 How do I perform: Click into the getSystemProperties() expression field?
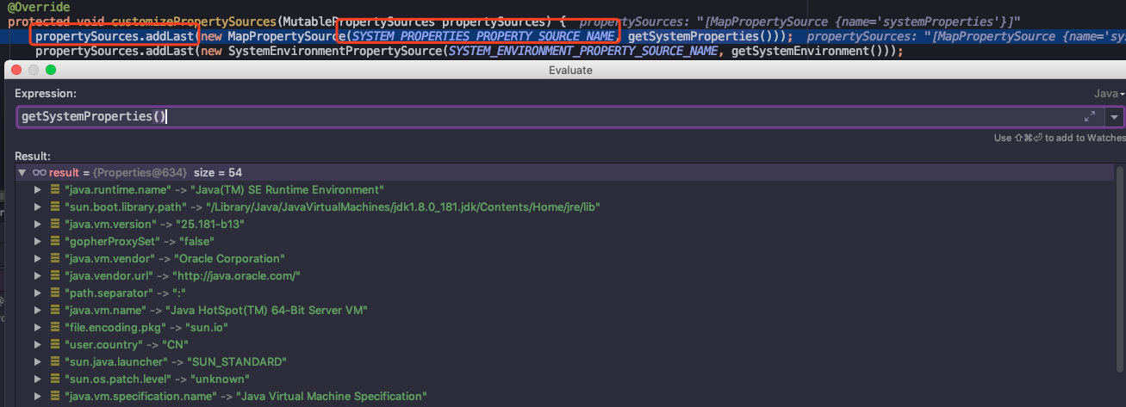click(550, 117)
